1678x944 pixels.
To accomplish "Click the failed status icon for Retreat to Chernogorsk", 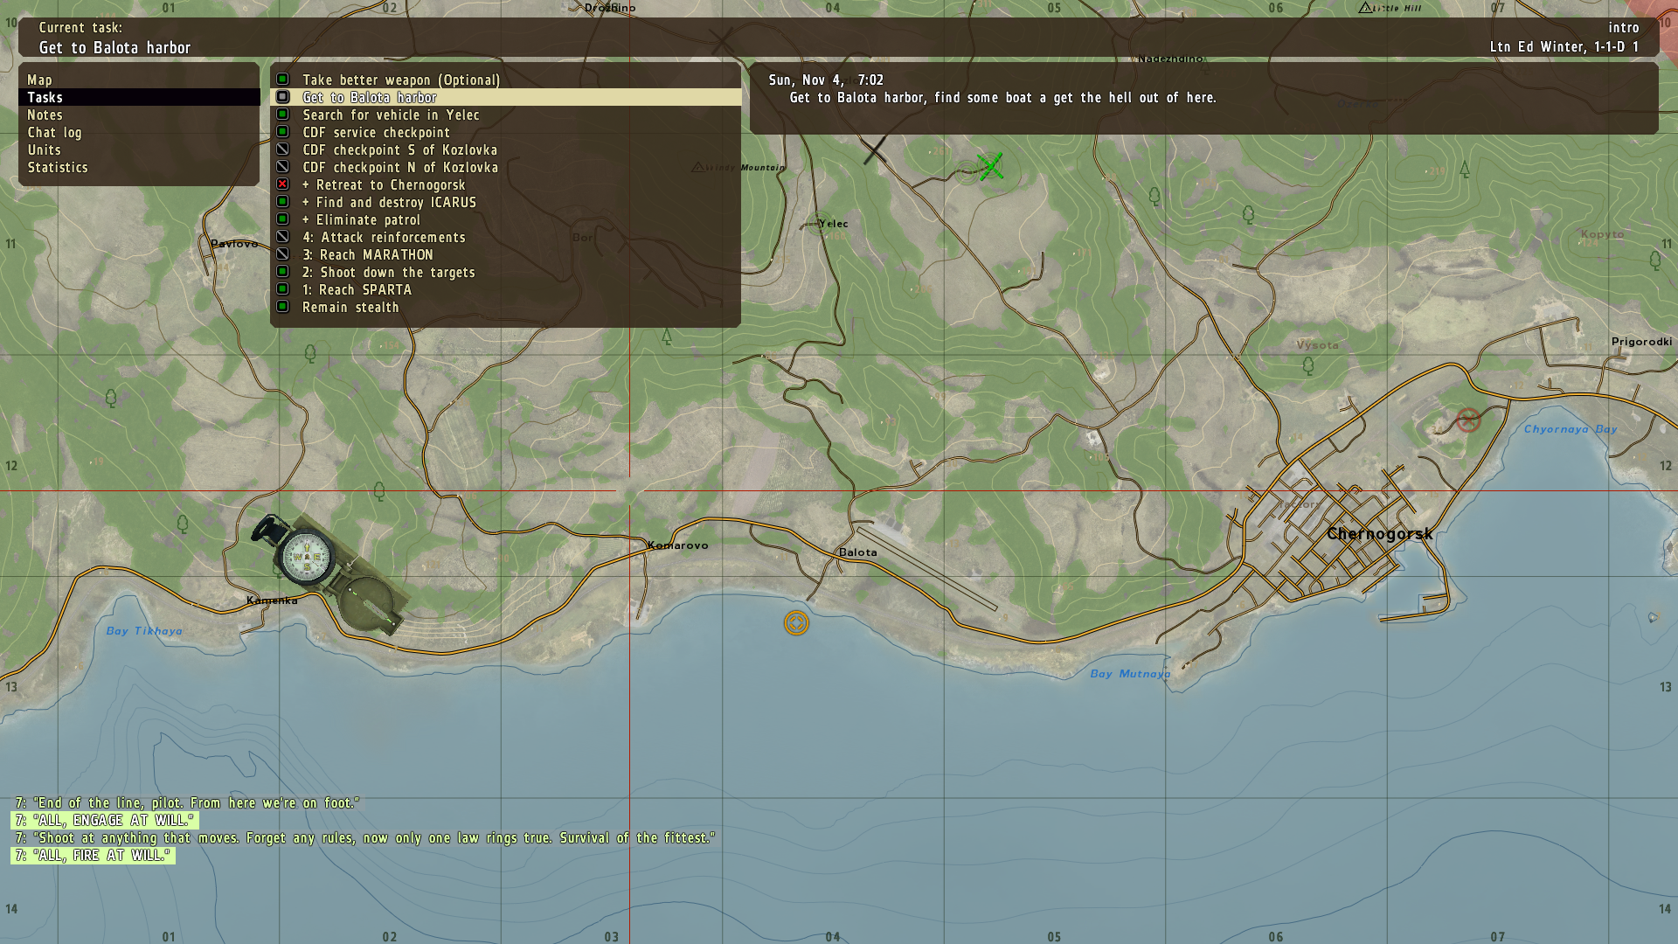I will (282, 184).
